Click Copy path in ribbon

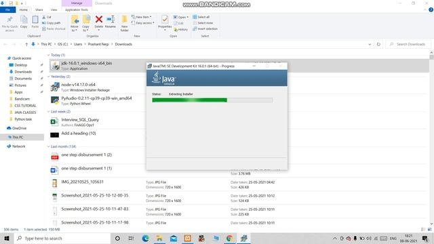coord(52,23)
